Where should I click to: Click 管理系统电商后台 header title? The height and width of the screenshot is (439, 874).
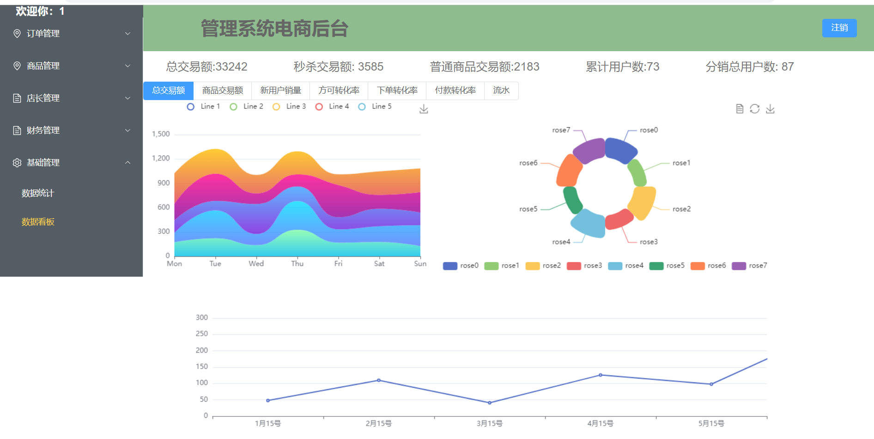pos(274,29)
